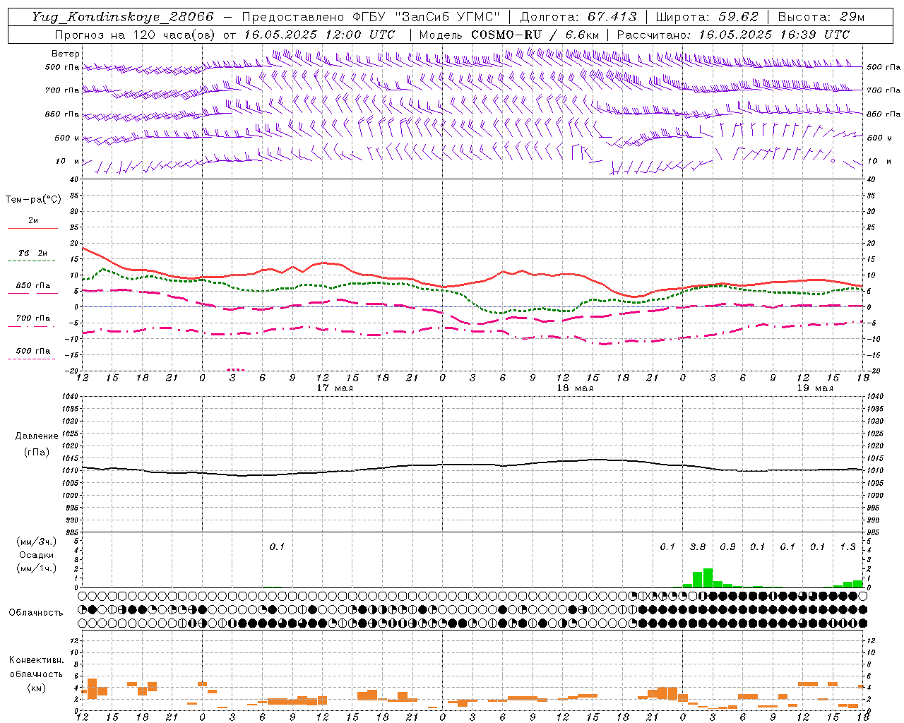Click the Рассчитано: 16.05.2025 16:39 UTC timestamp
The height and width of the screenshot is (723, 904).
click(x=733, y=35)
